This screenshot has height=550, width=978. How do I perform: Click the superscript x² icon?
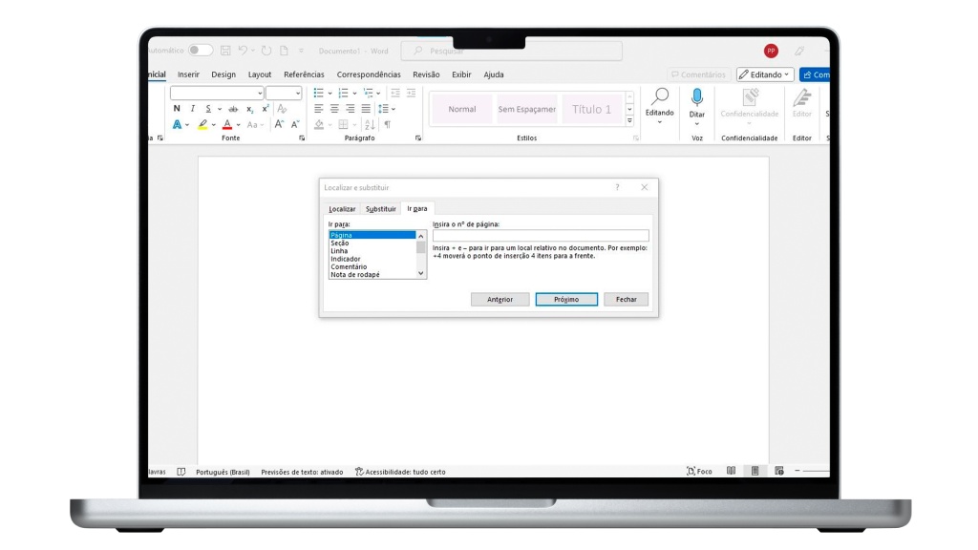pos(266,109)
